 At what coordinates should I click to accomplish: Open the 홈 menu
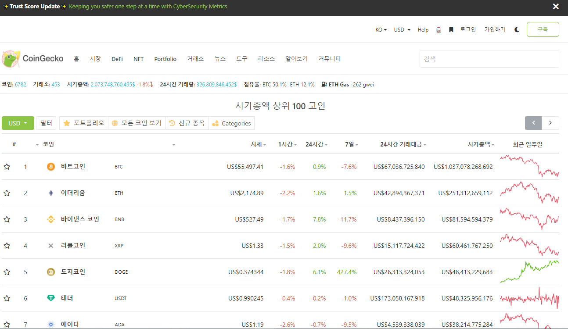[x=76, y=59]
